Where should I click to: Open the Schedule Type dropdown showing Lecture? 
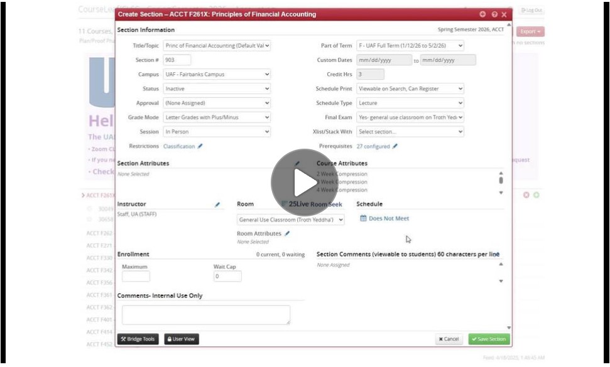410,103
